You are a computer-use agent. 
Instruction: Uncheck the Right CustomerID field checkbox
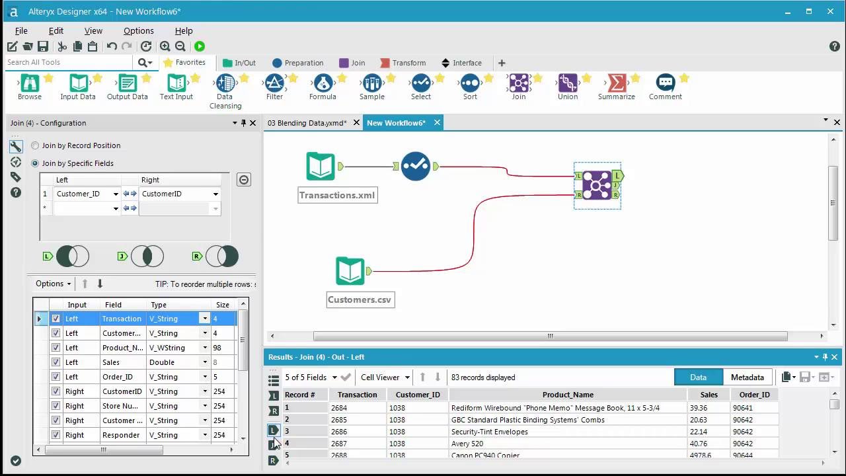[56, 391]
